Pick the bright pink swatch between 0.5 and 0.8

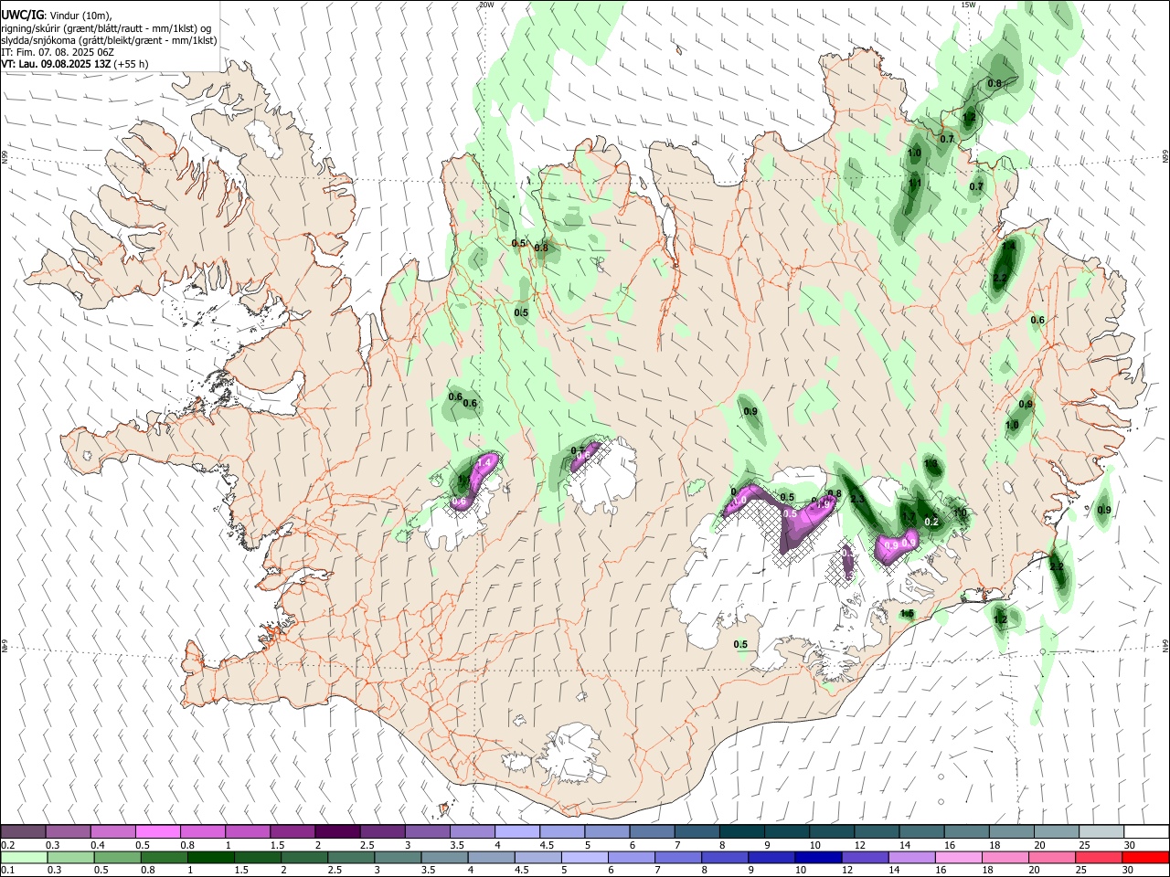157,831
